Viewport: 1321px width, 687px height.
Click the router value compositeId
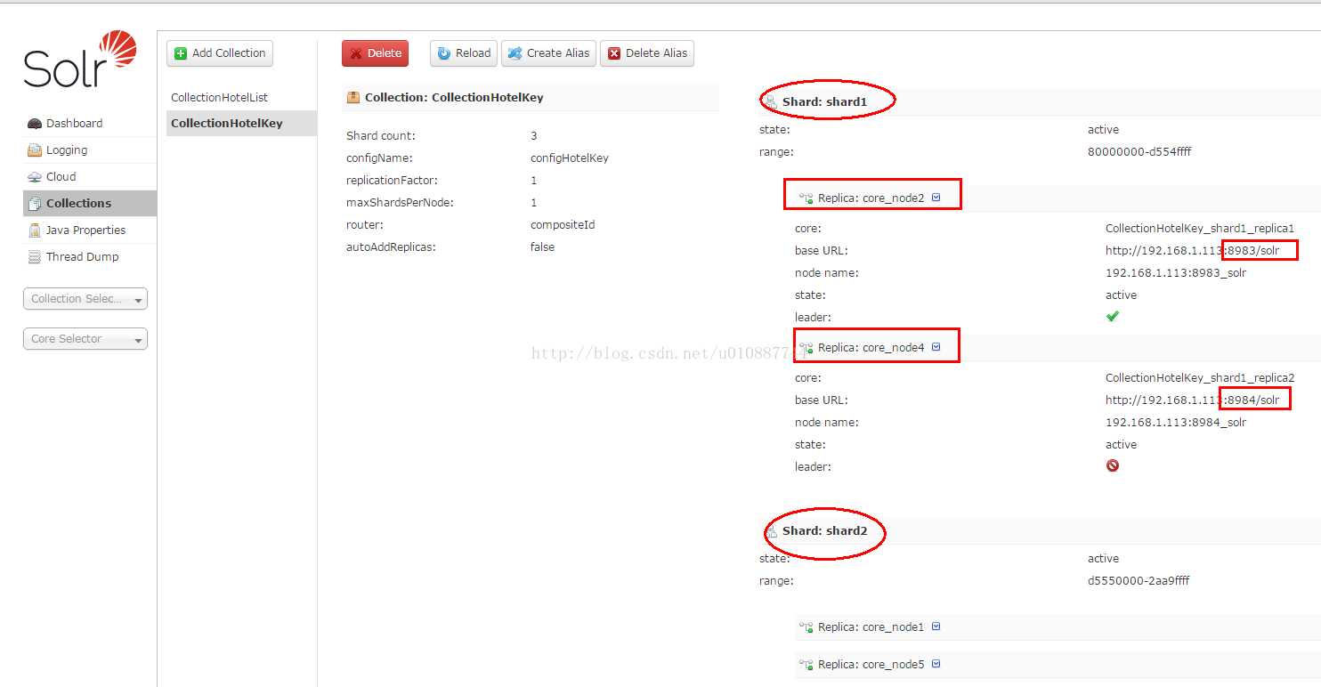(x=563, y=225)
